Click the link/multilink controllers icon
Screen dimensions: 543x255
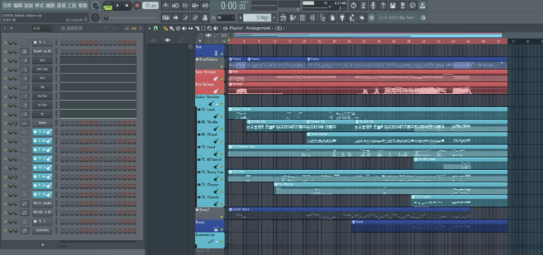(195, 17)
